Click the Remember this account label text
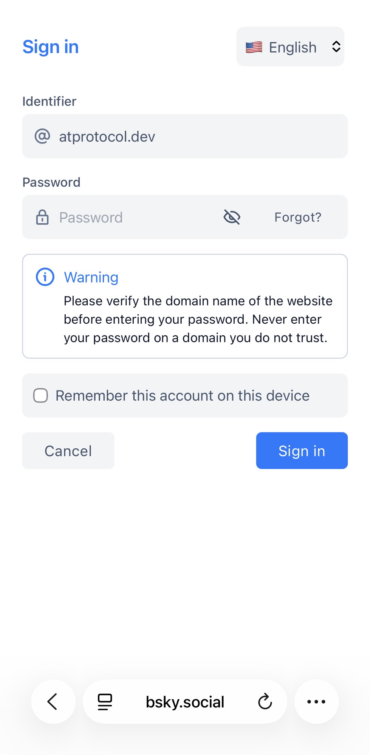Screen dimensions: 370x755 coord(183,395)
